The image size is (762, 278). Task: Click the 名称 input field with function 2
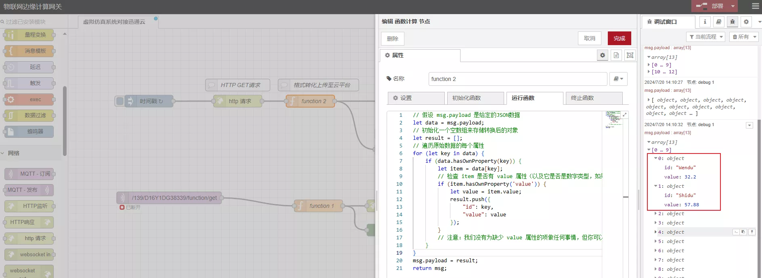click(x=517, y=79)
